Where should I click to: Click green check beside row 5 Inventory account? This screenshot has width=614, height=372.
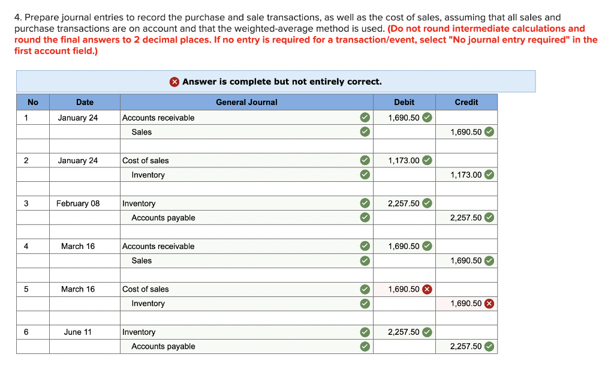365,304
